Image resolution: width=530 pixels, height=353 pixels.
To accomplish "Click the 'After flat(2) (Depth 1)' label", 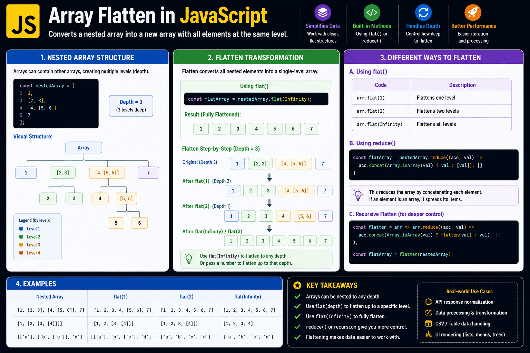I will 206,206.
